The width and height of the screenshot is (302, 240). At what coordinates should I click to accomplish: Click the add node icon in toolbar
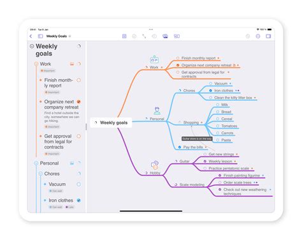coord(124,36)
